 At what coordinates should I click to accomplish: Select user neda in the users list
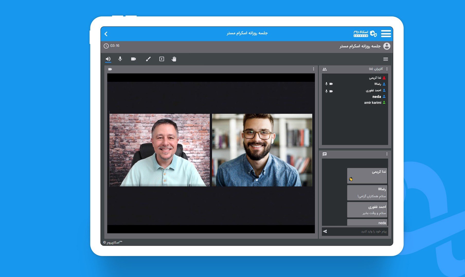click(x=377, y=97)
